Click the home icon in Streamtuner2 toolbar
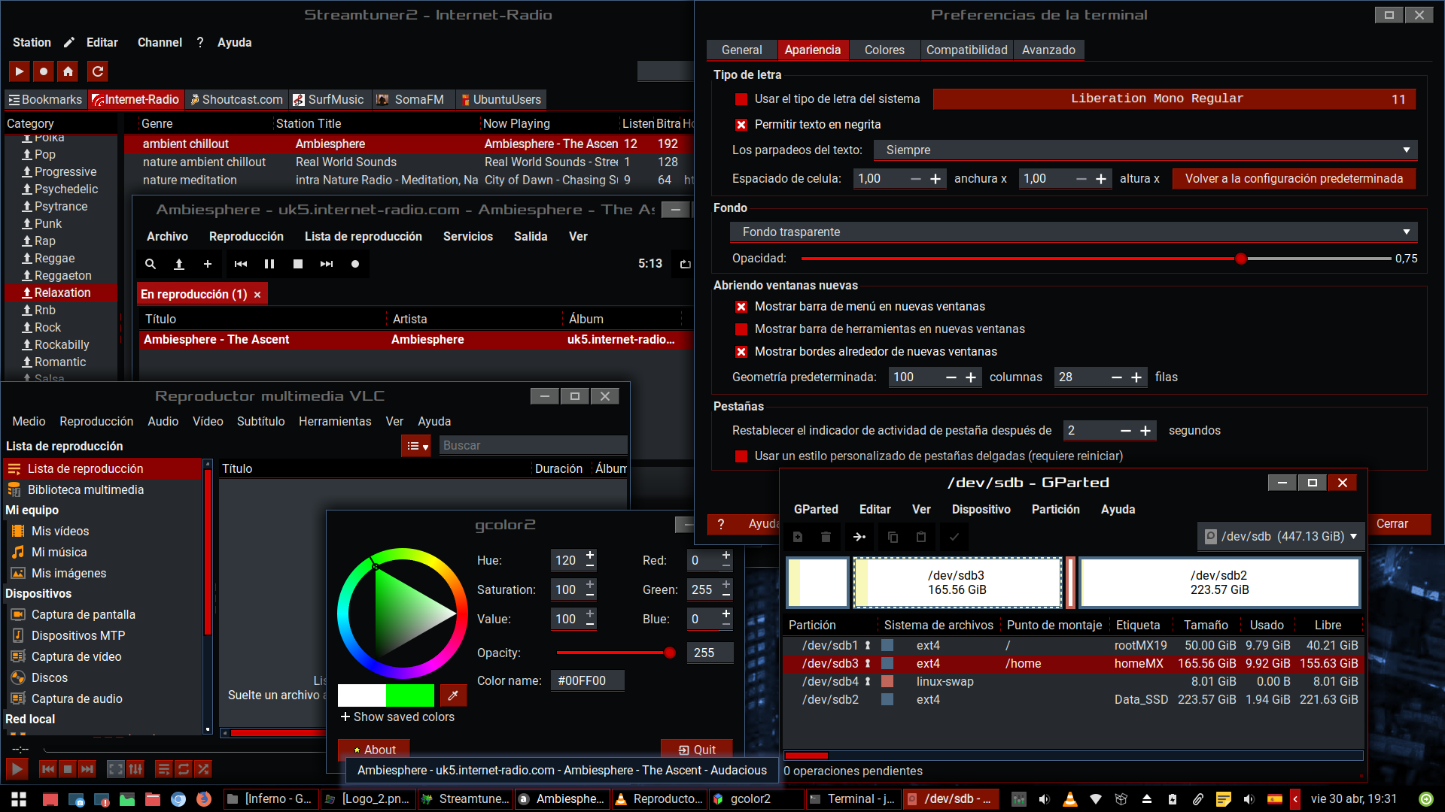Image resolution: width=1445 pixels, height=812 pixels. tap(68, 71)
